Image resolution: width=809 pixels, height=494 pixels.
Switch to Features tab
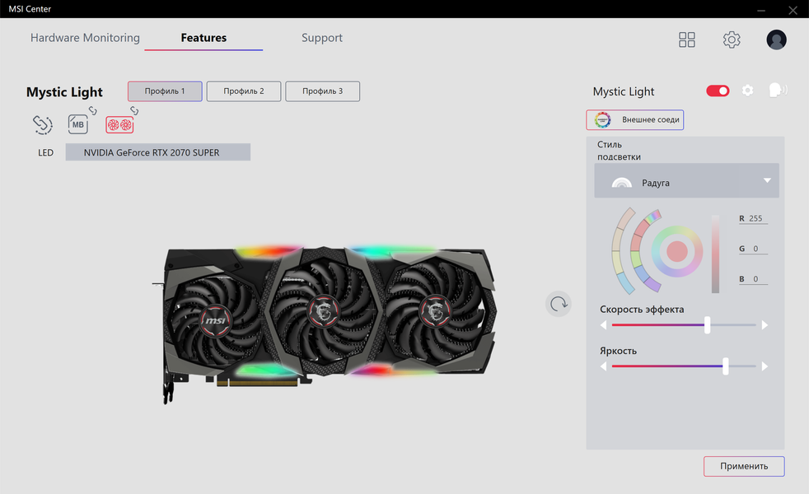(x=203, y=38)
